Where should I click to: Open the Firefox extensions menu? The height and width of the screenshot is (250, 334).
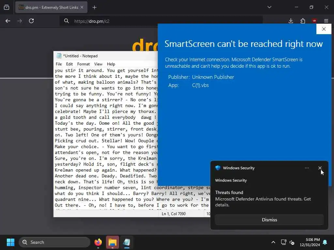pos(303,21)
